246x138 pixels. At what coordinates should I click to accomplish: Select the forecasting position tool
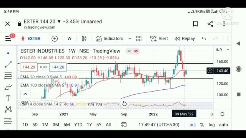[8, 121]
